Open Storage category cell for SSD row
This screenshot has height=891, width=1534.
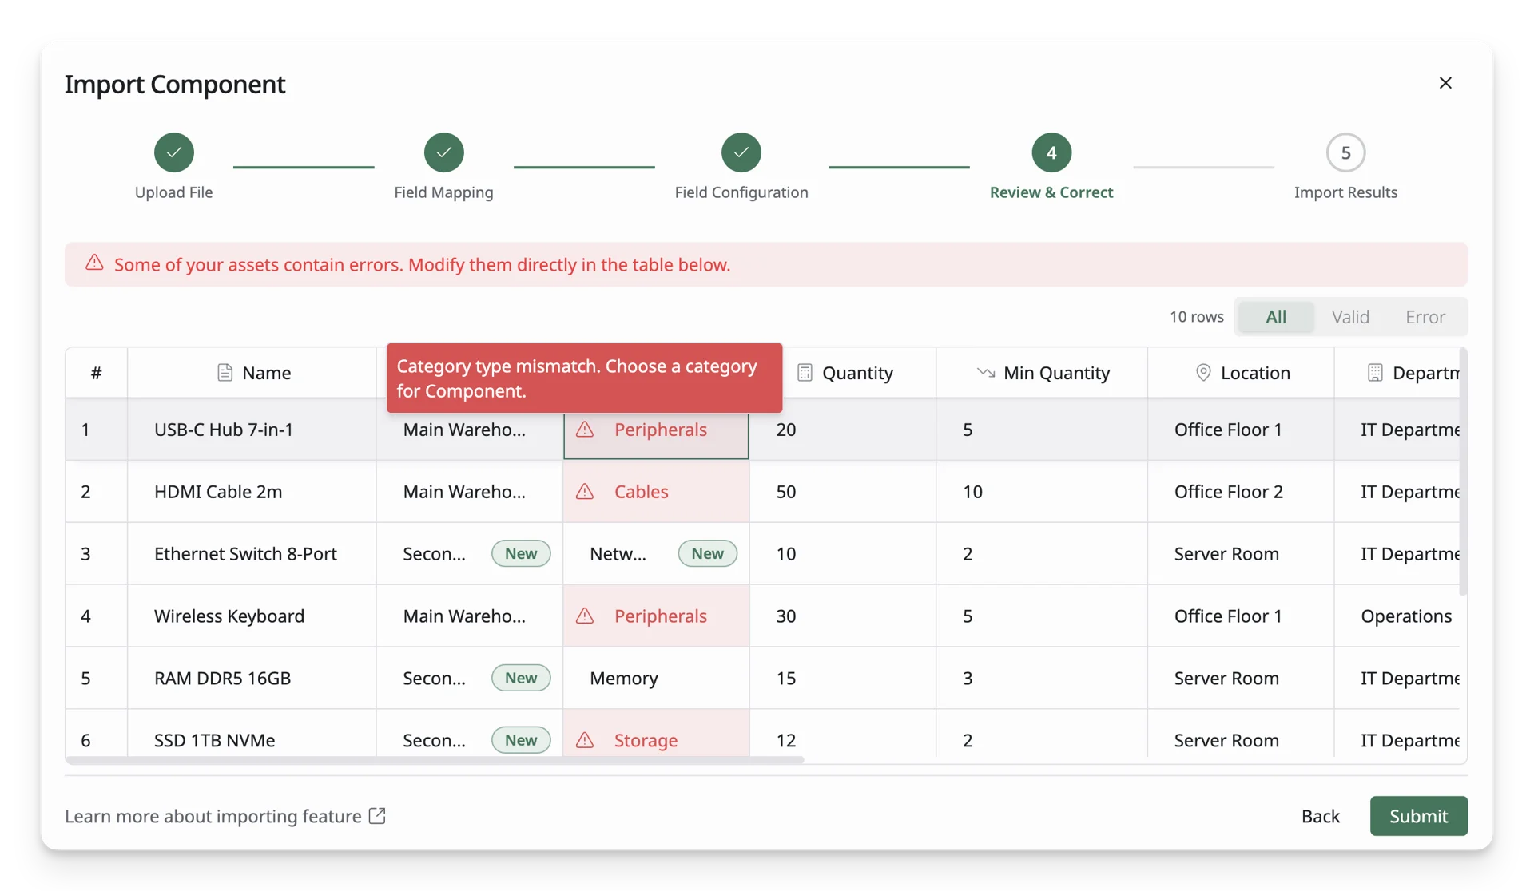coord(656,734)
